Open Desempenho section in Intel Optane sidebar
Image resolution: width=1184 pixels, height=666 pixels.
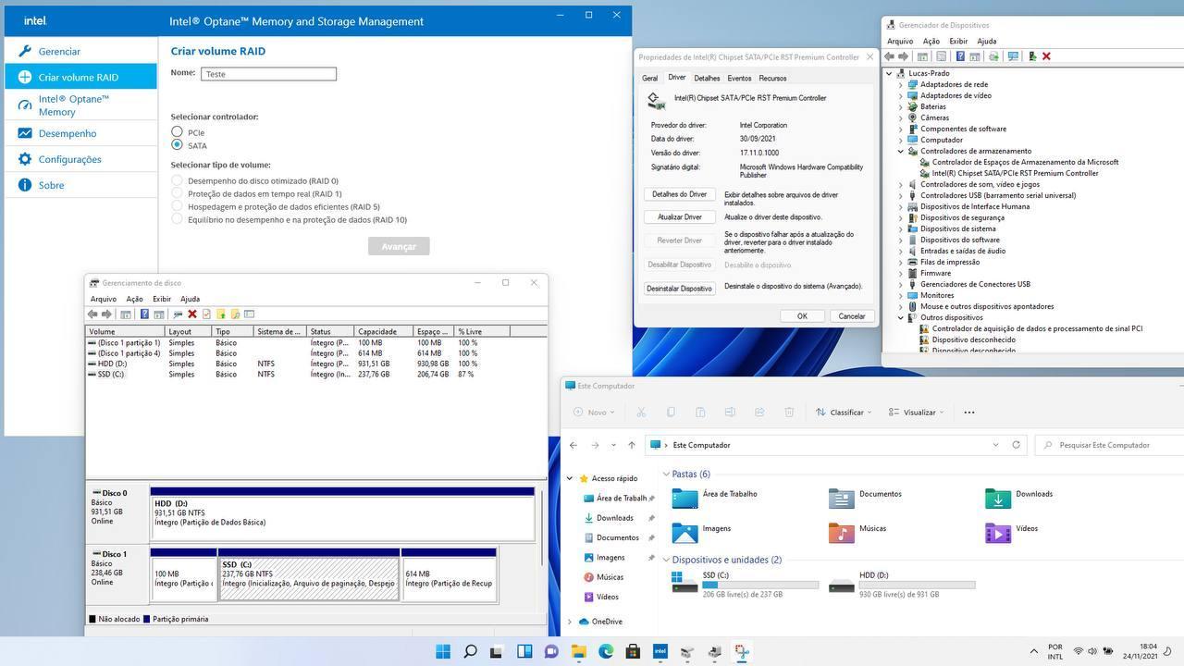80,133
